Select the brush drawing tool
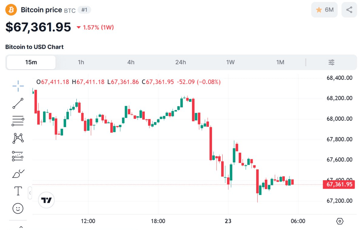 (18, 174)
